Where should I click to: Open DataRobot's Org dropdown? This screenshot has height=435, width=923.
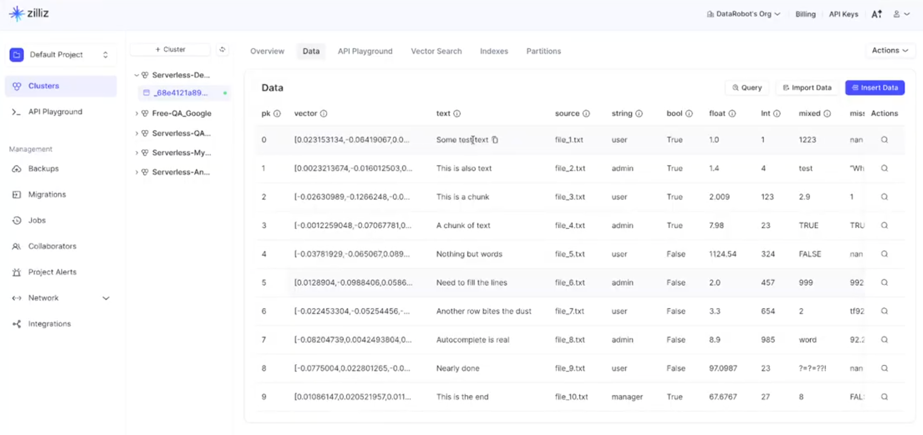(743, 14)
